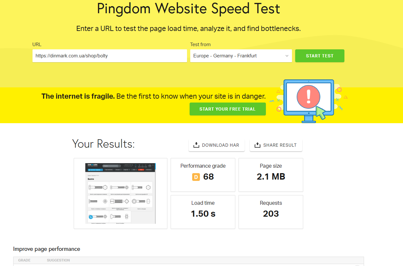
Task: Click the red exclamation warning circle on monitor
Action: pyautogui.click(x=309, y=96)
